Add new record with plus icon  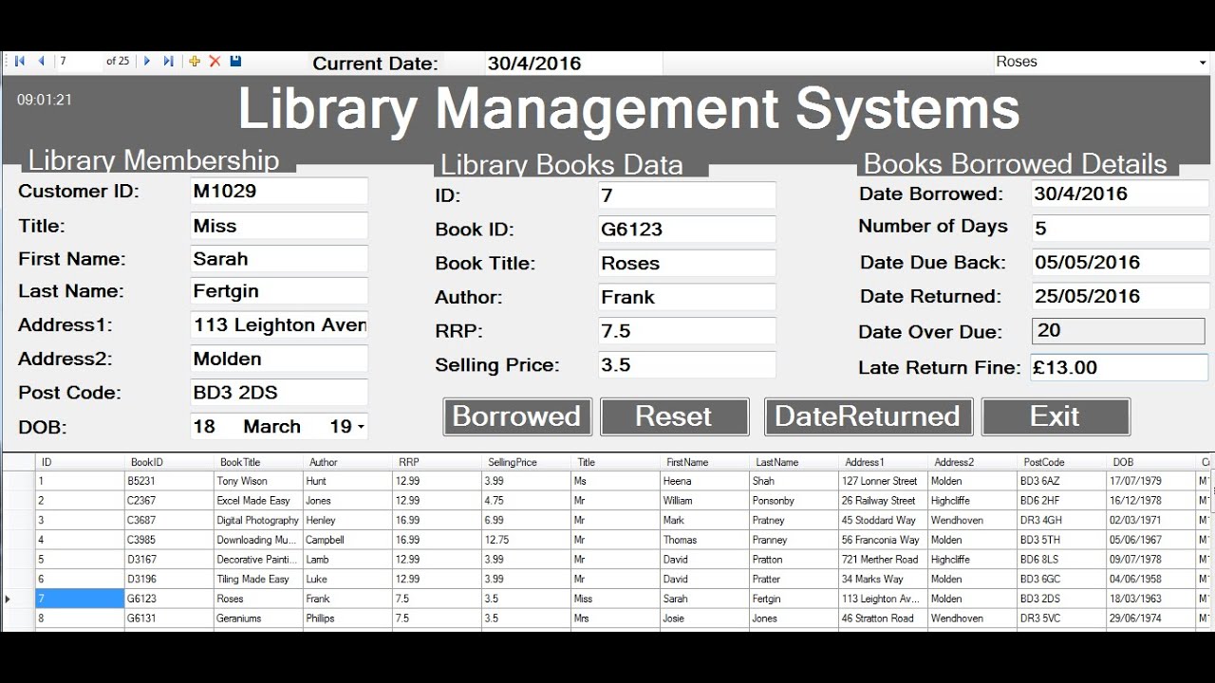click(x=195, y=62)
